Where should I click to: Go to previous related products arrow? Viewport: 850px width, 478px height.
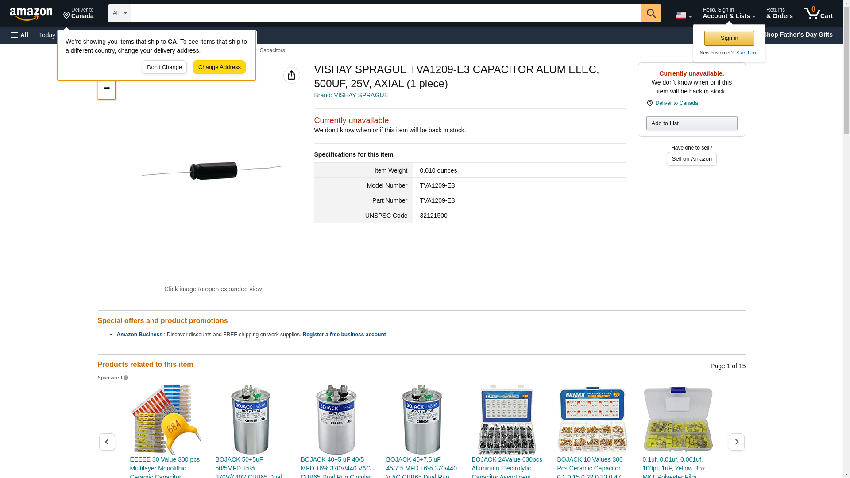click(107, 442)
